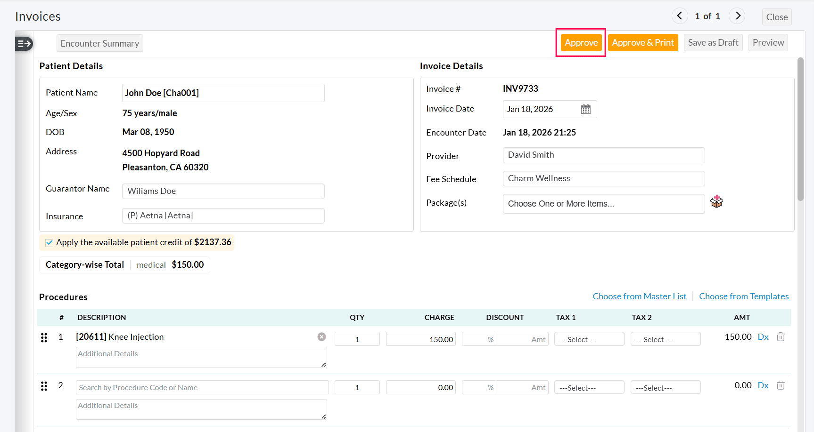Click Approve & Print
Screen dimensions: 814x432
[642, 42]
